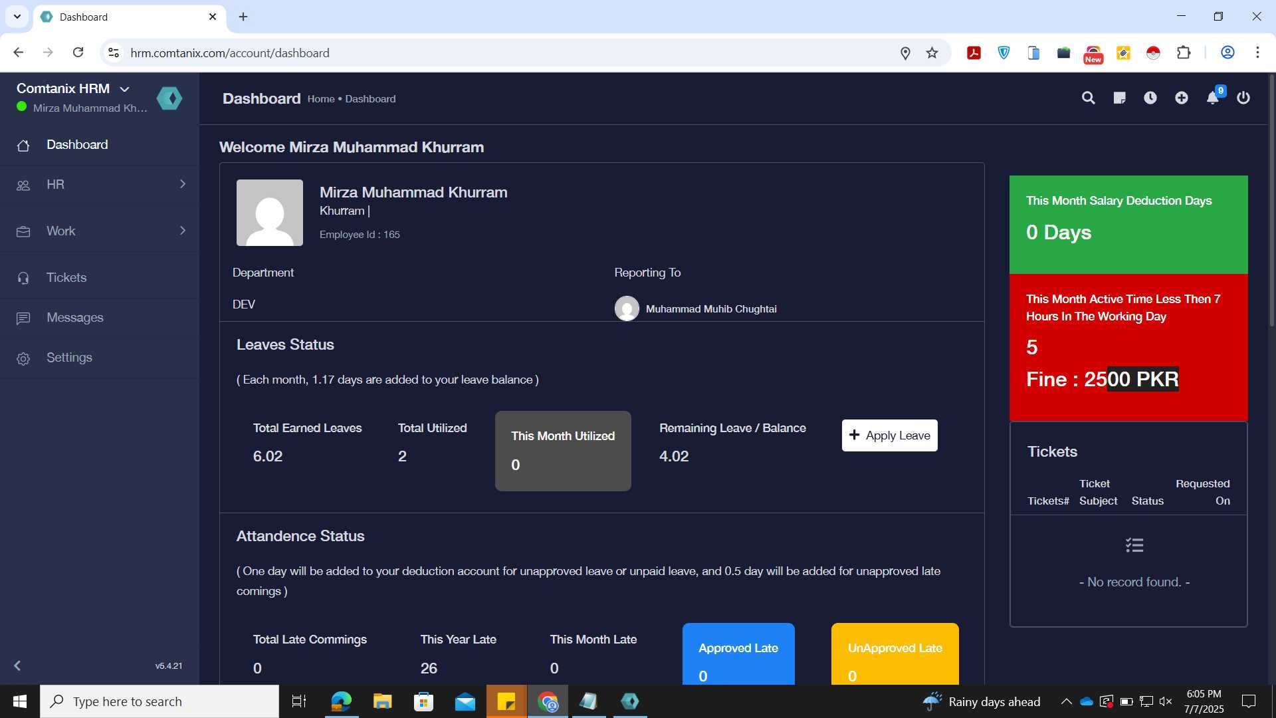Show hidden system tray icons

[x=1066, y=701]
